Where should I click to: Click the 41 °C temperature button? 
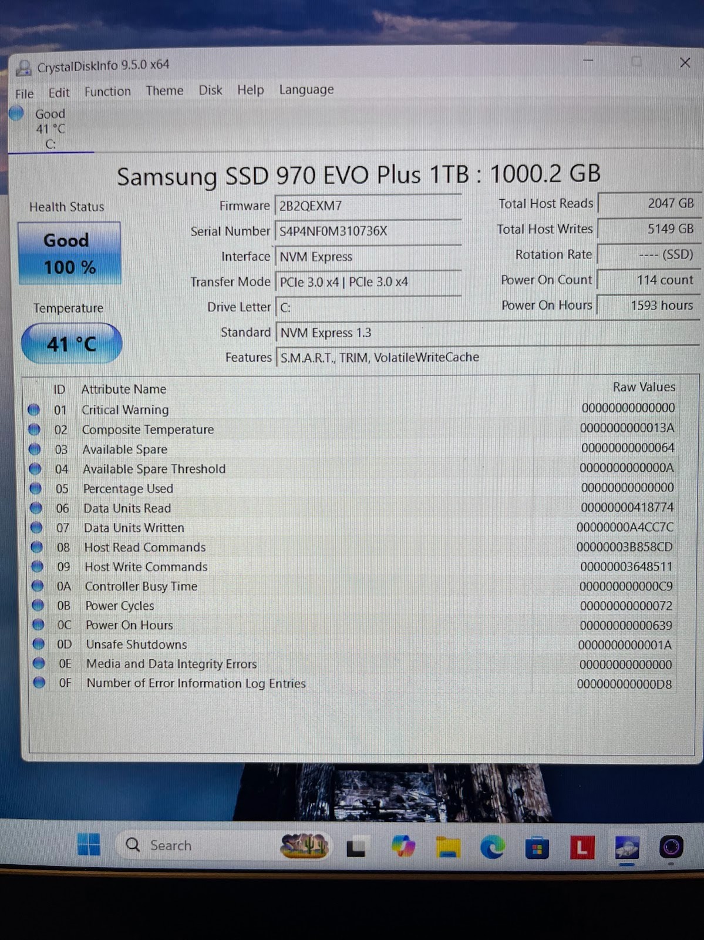[71, 344]
